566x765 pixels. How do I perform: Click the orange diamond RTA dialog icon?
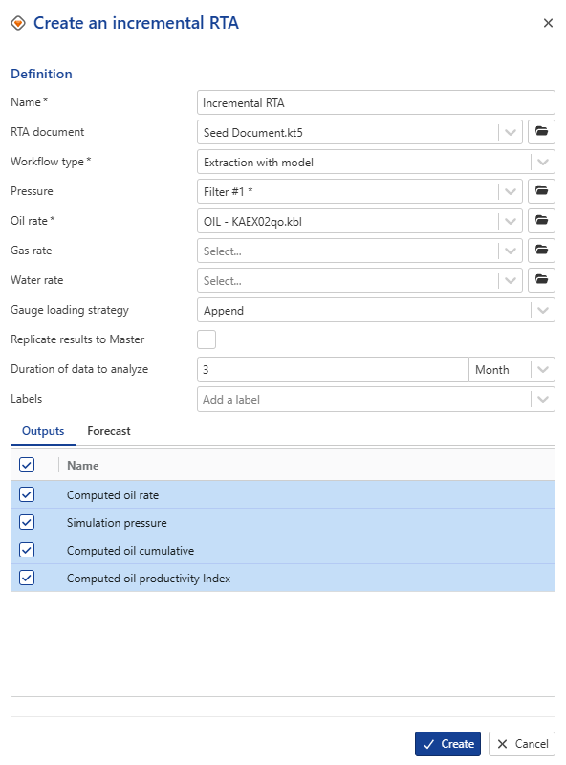click(18, 23)
